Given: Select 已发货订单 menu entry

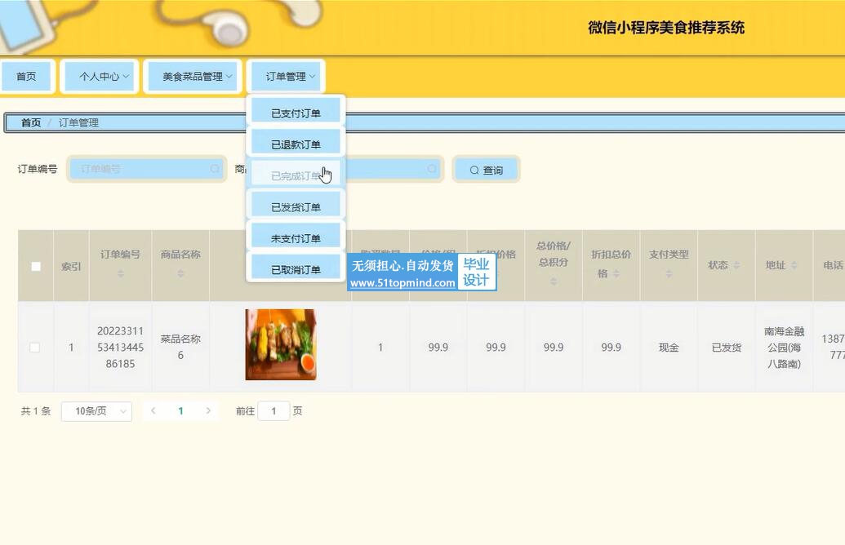Looking at the screenshot, I should [296, 206].
